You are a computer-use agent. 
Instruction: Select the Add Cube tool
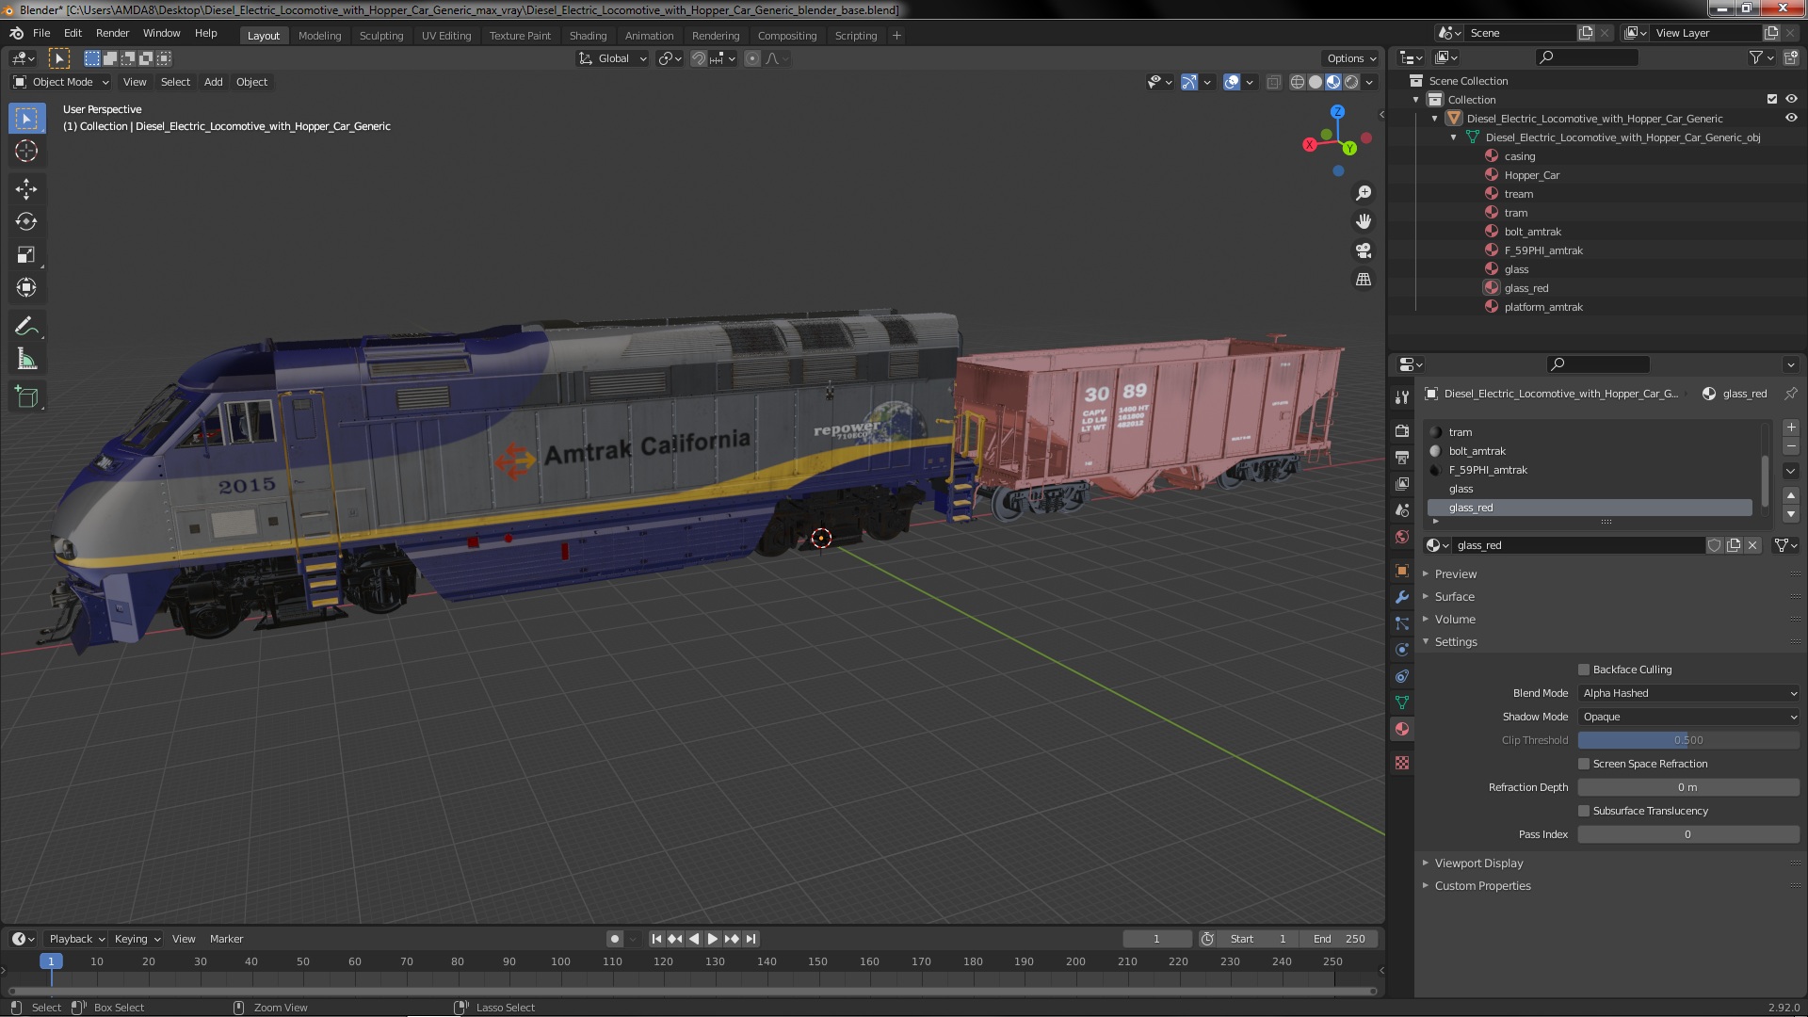(x=26, y=397)
